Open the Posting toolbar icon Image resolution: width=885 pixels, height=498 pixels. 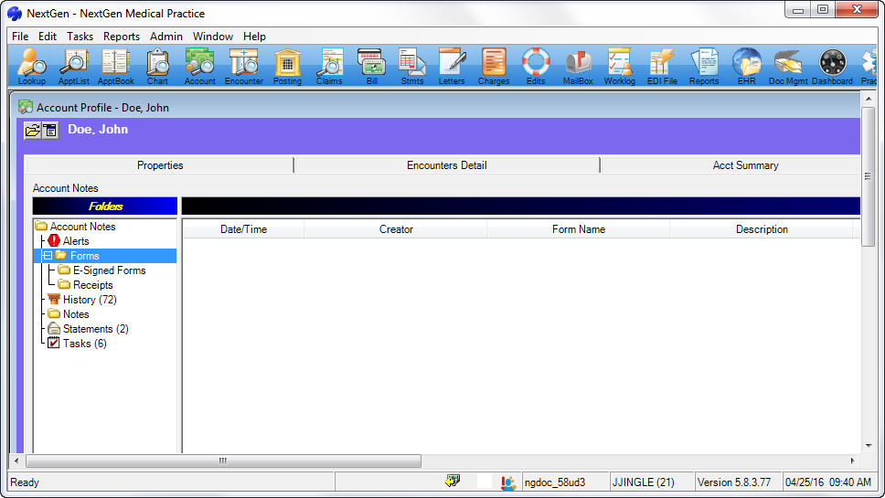click(x=287, y=67)
